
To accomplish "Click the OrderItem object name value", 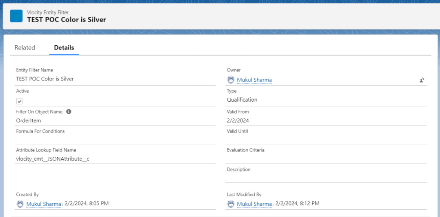I will click(x=28, y=121).
